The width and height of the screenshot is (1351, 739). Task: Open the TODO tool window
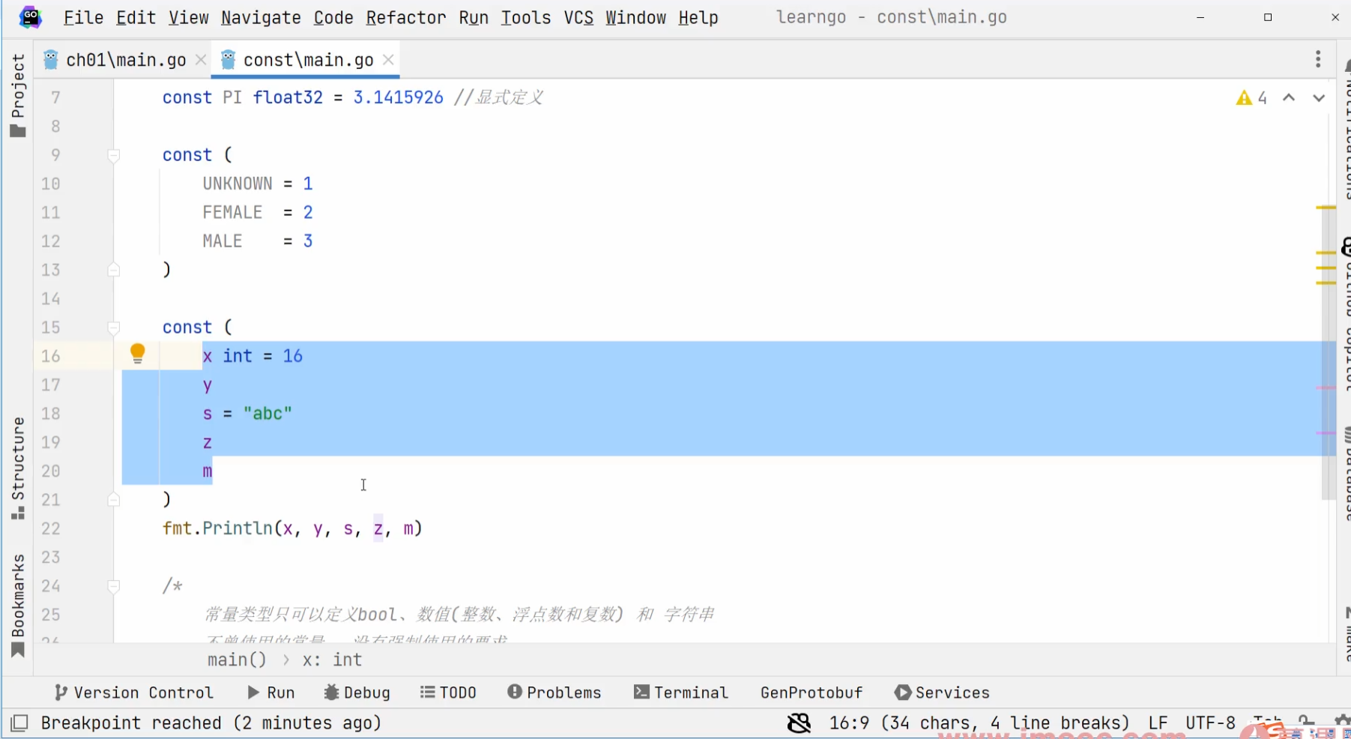pos(448,693)
